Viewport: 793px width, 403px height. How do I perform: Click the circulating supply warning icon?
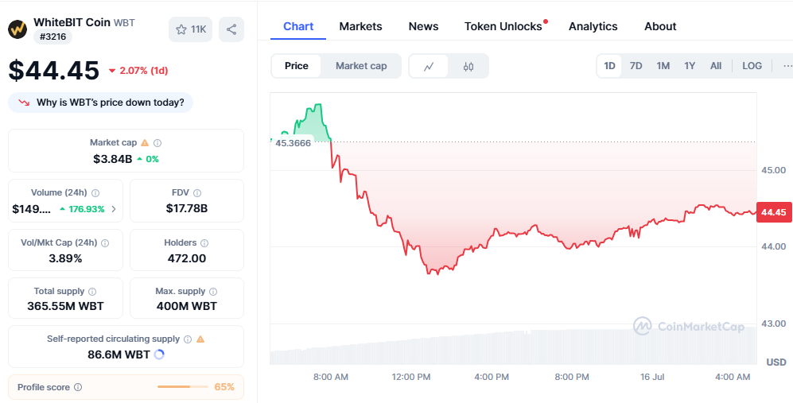[200, 339]
